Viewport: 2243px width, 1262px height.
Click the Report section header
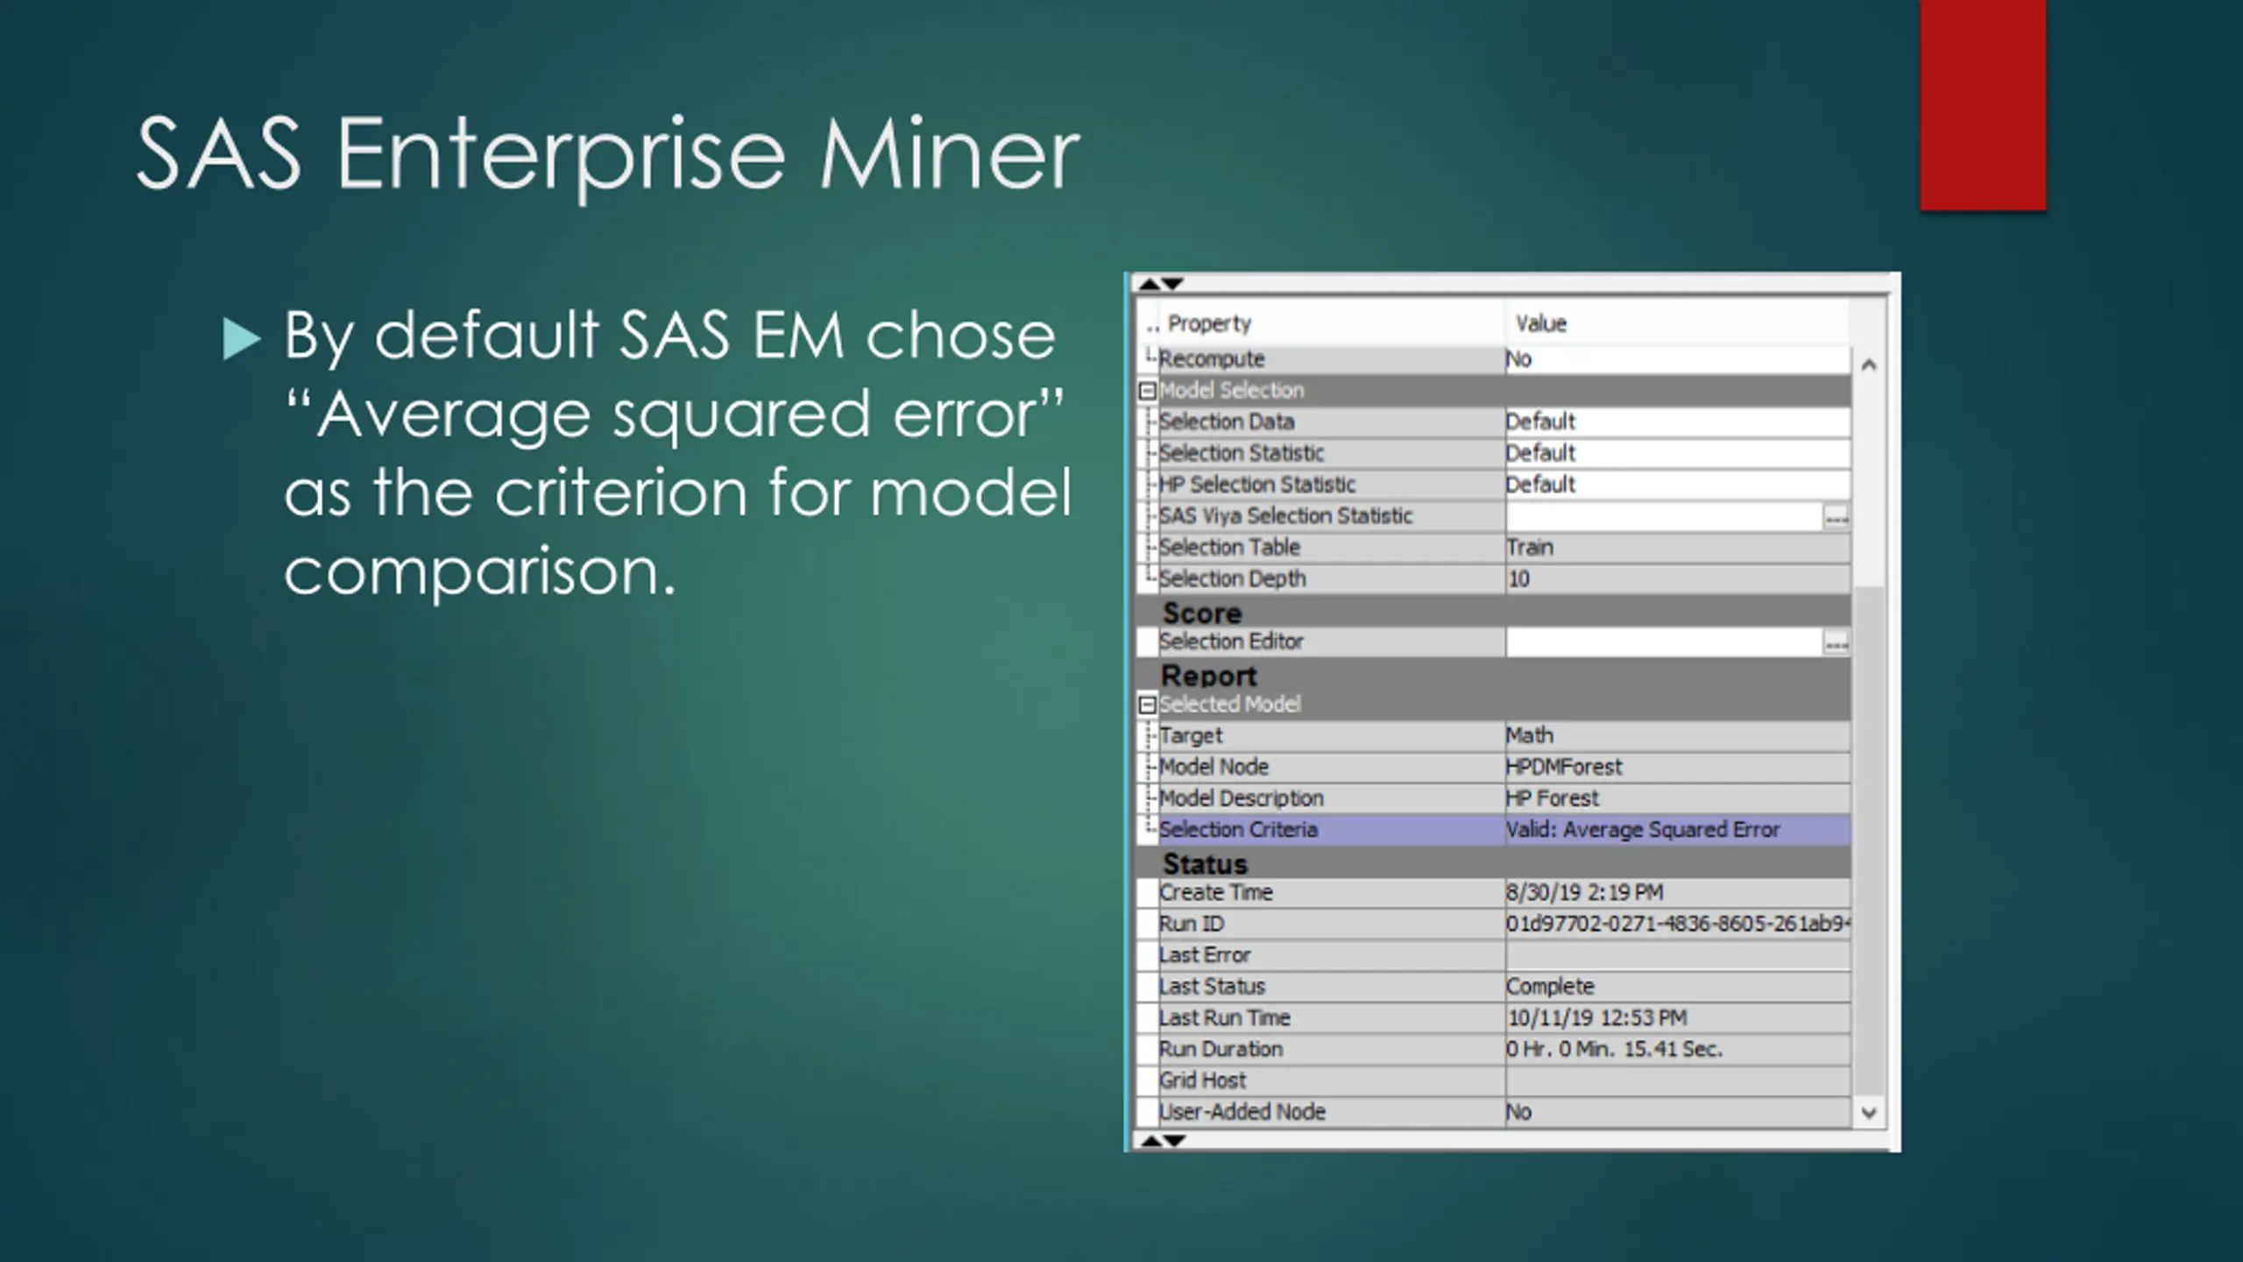1494,675
